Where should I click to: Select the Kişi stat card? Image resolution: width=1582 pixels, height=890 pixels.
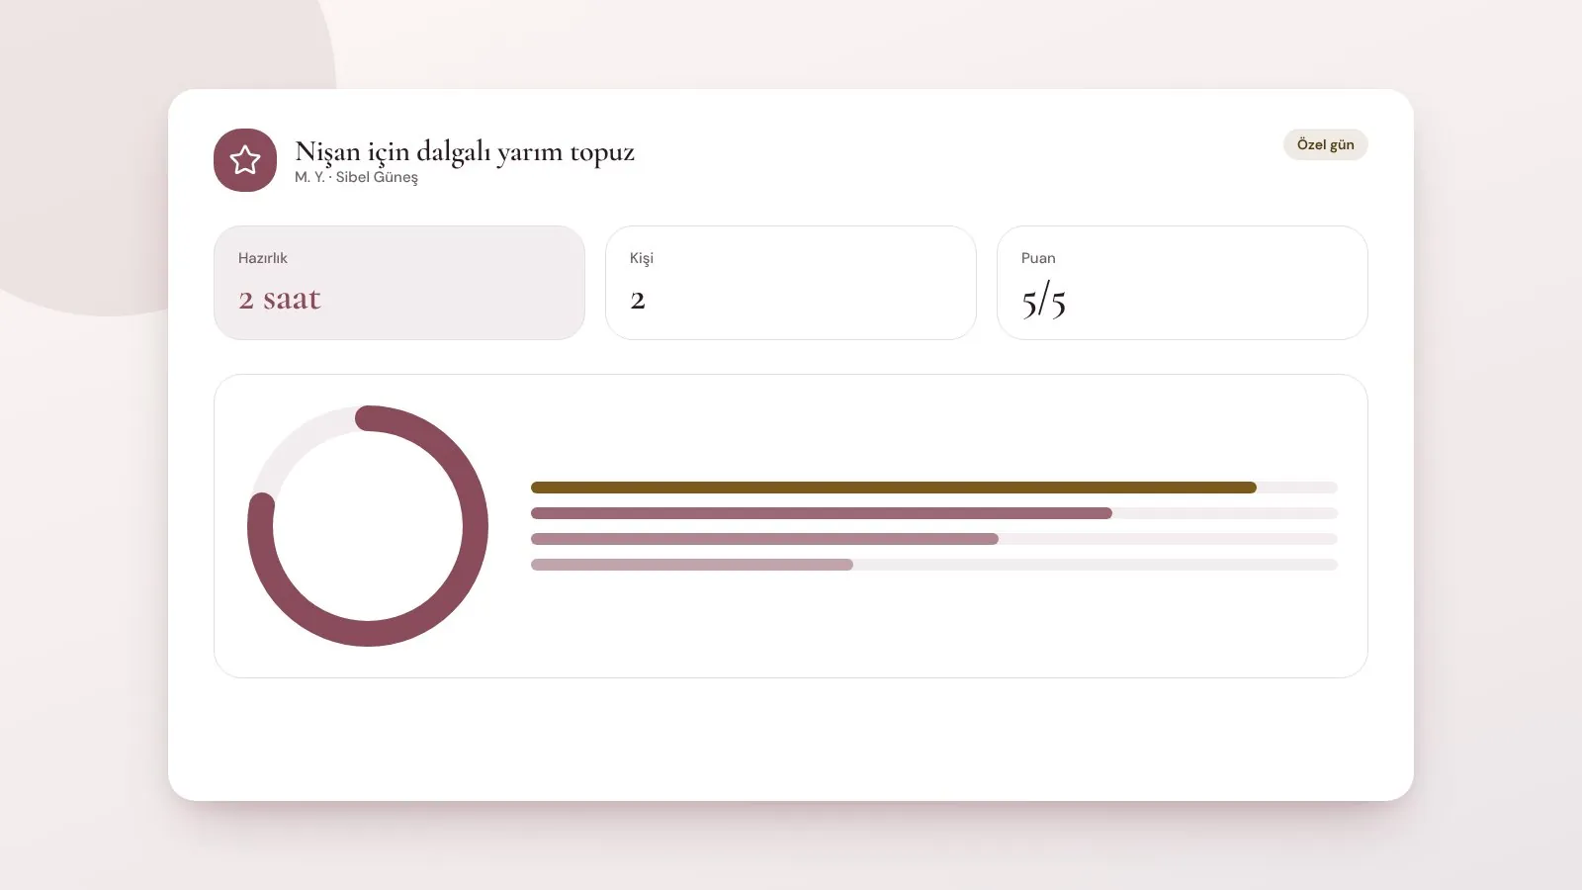click(791, 283)
